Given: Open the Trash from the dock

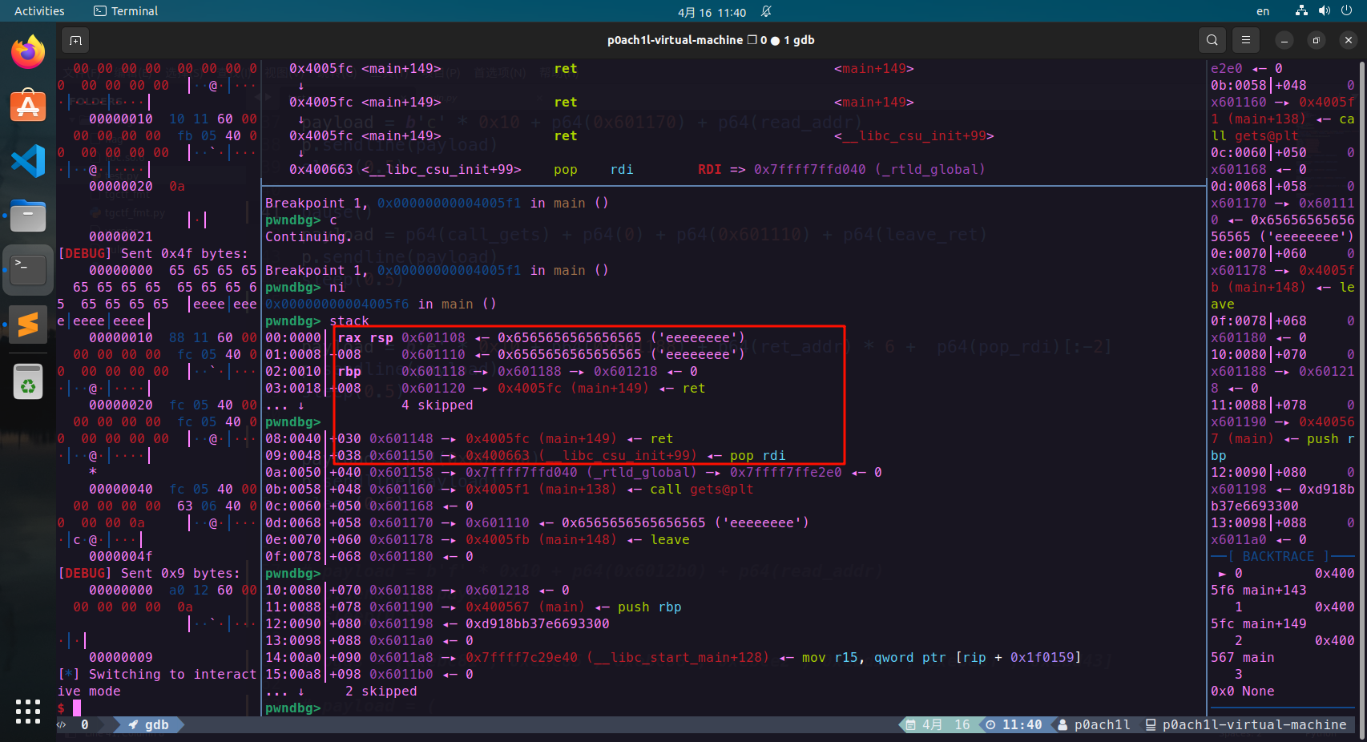Looking at the screenshot, I should [x=28, y=381].
